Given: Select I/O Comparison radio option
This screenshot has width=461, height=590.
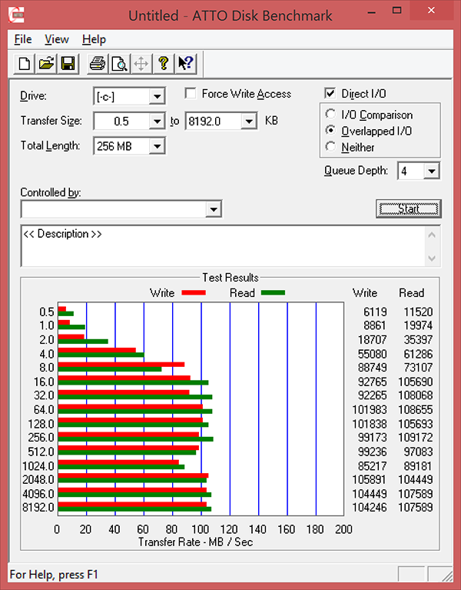Looking at the screenshot, I should click(x=330, y=114).
